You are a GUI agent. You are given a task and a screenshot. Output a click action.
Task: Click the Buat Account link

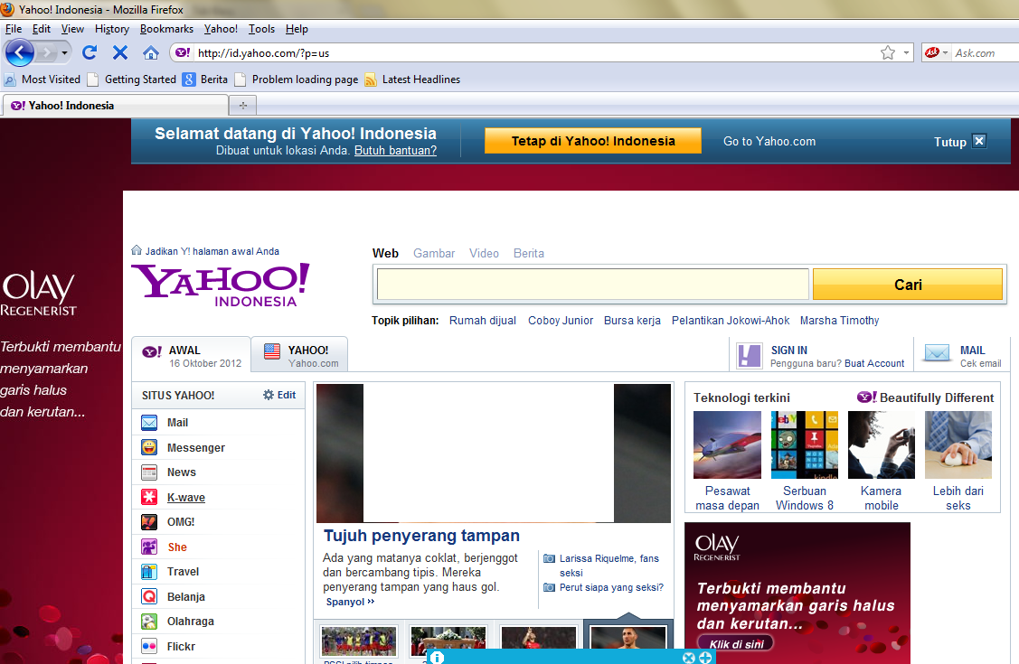pos(874,363)
